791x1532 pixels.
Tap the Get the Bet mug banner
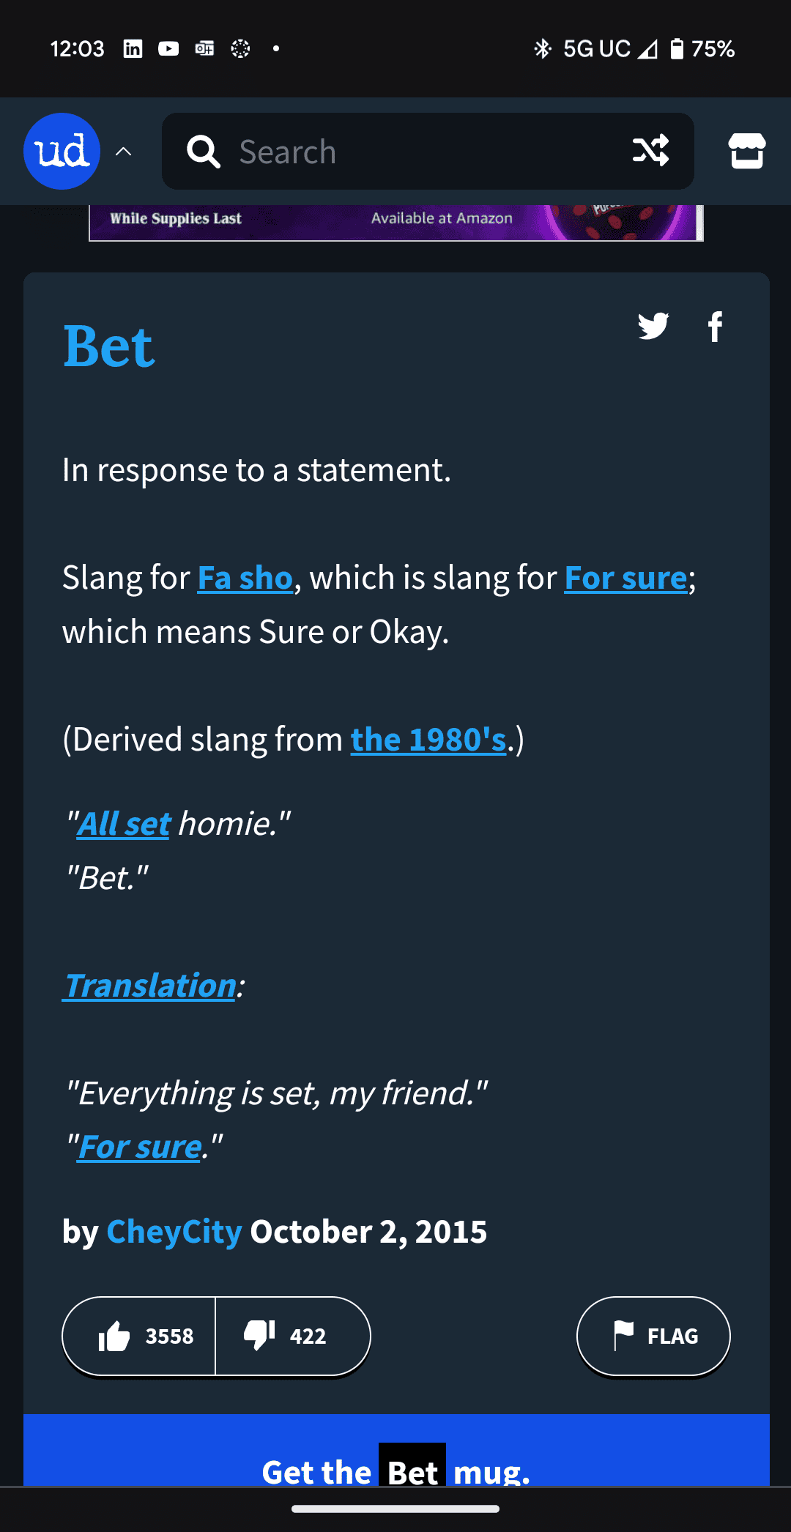(x=395, y=1470)
